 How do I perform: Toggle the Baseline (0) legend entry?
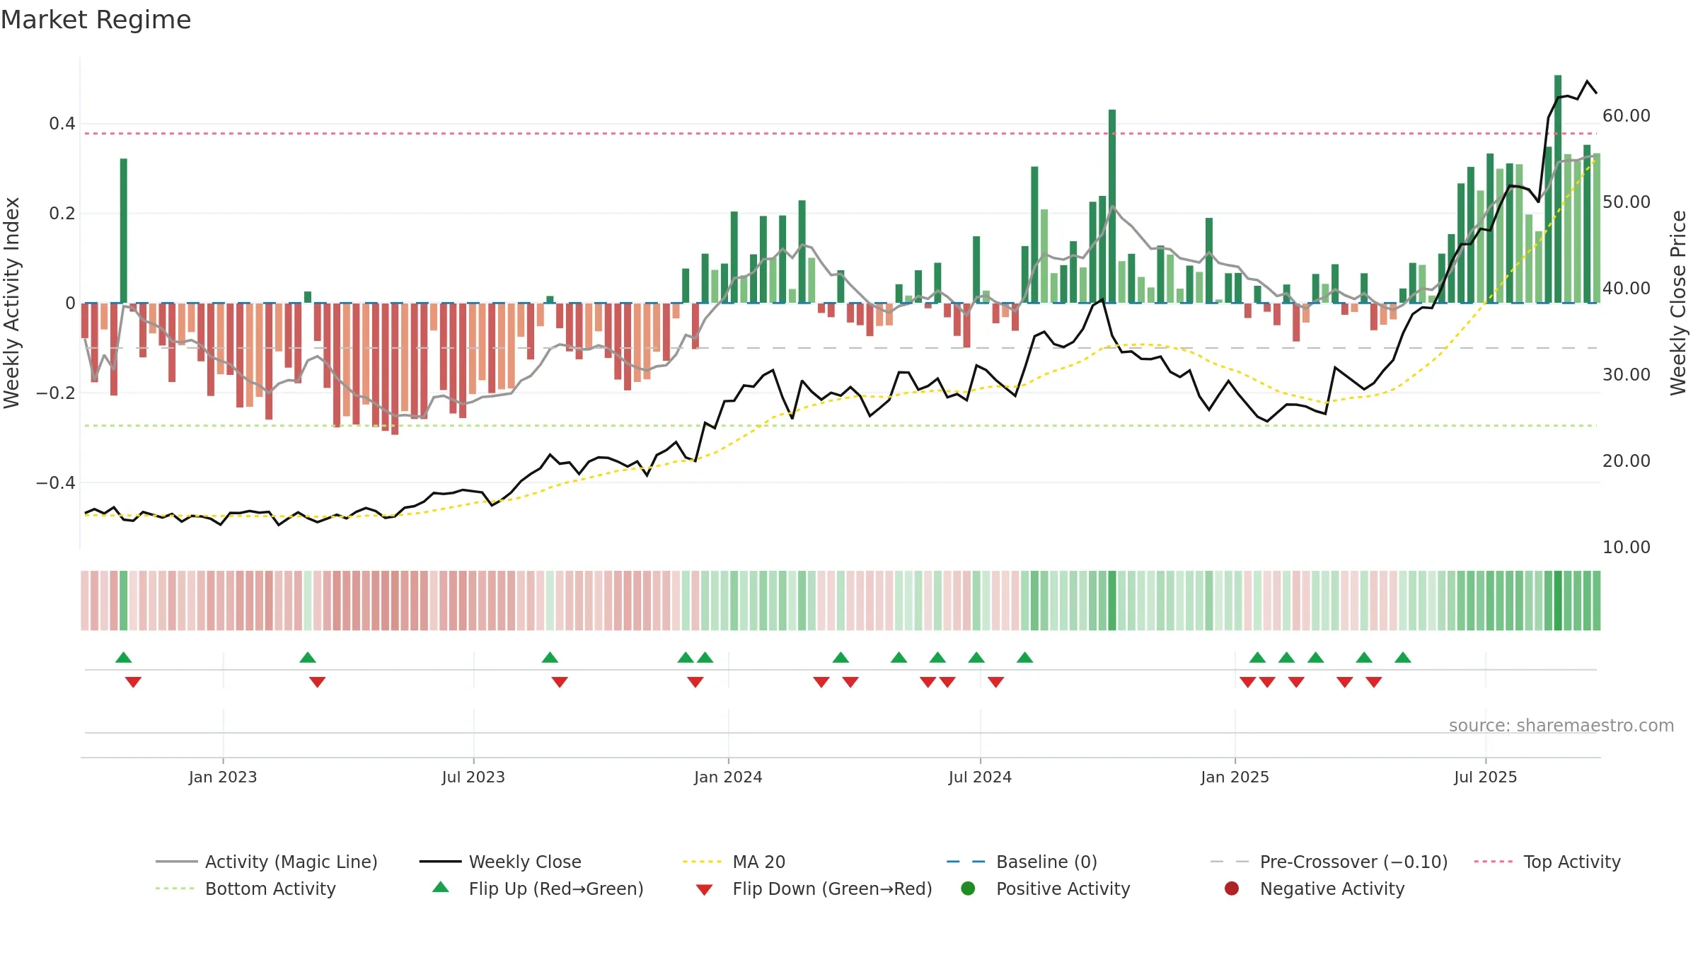(x=1022, y=862)
